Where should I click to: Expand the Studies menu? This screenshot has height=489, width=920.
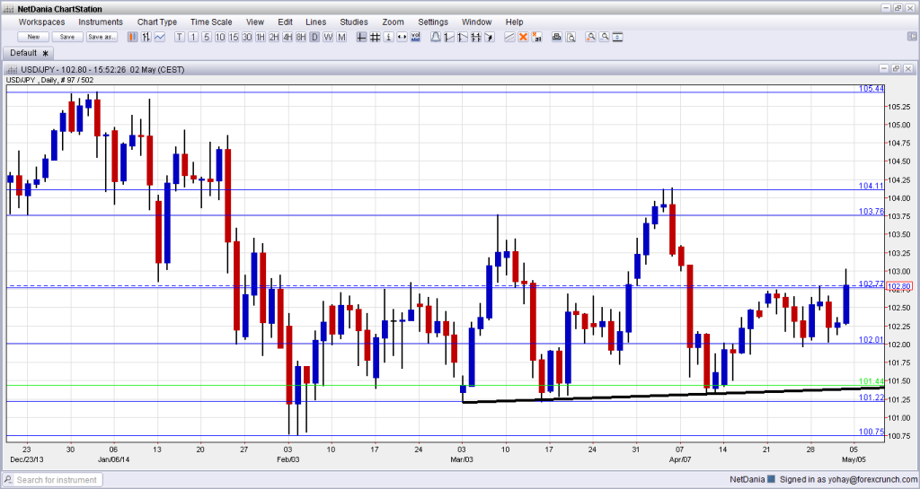coord(353,22)
